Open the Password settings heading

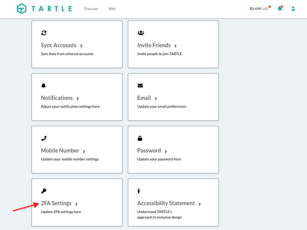pyautogui.click(x=149, y=151)
